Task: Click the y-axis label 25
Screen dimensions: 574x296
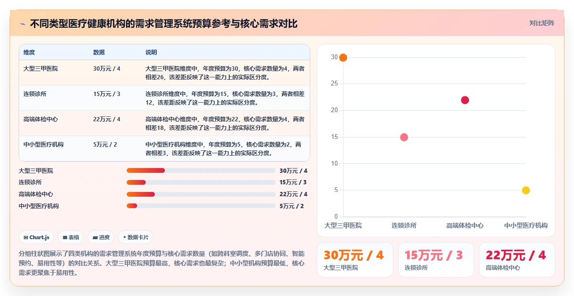Action: [x=334, y=84]
